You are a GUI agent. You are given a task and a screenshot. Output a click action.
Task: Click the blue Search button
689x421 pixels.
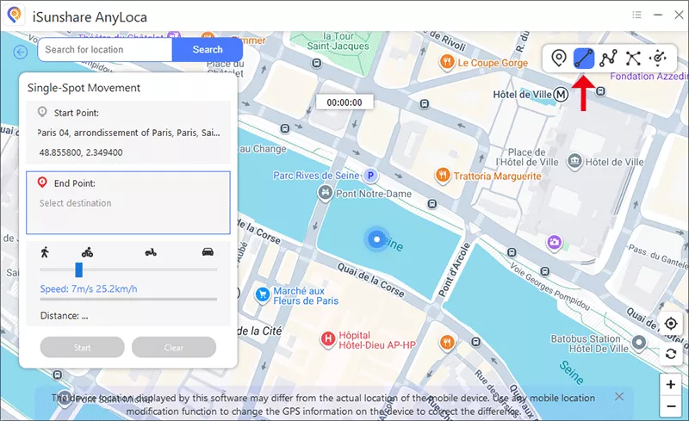[208, 50]
